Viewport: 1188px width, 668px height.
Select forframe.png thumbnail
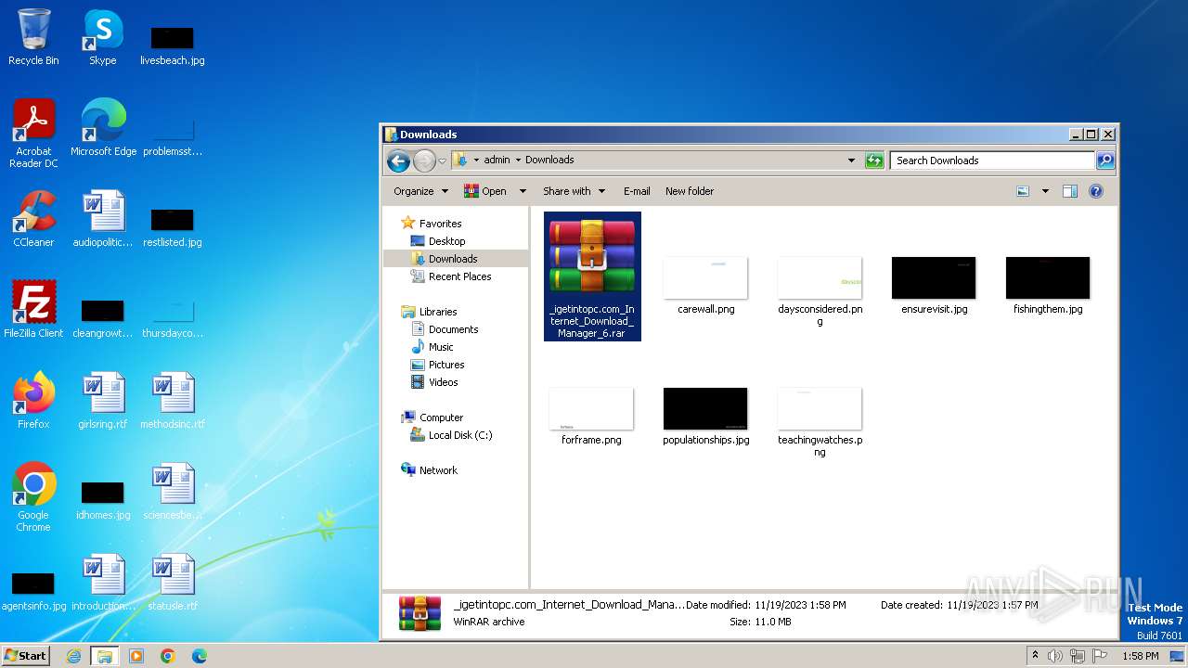(591, 417)
